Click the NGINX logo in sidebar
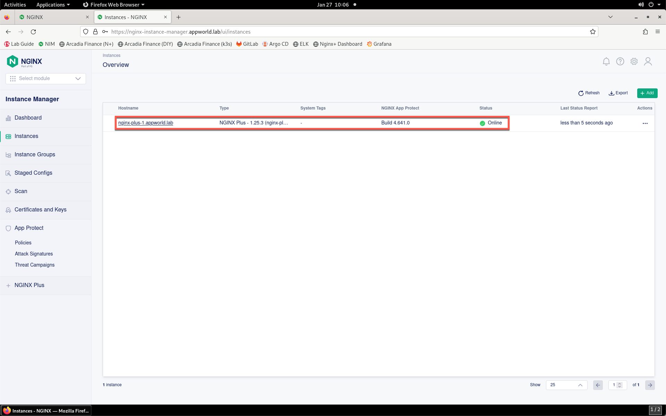Image resolution: width=666 pixels, height=416 pixels. tap(24, 61)
